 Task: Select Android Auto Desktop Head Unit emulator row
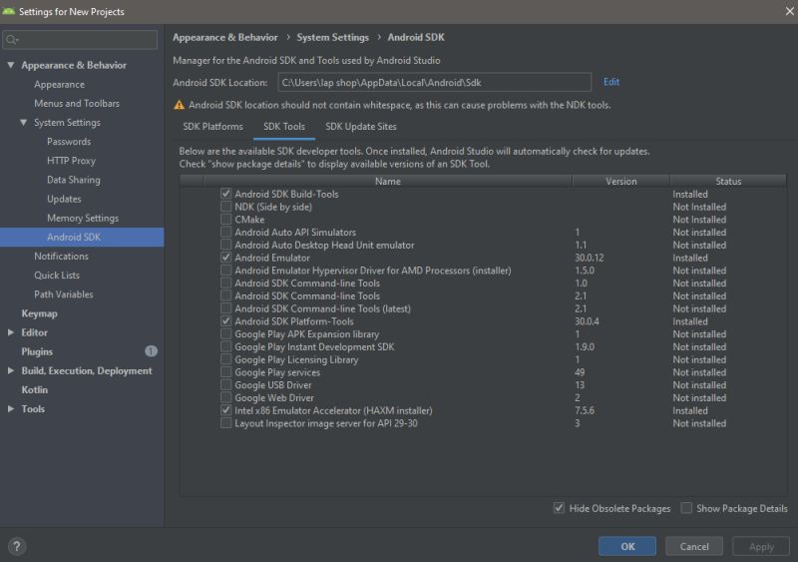click(x=483, y=245)
